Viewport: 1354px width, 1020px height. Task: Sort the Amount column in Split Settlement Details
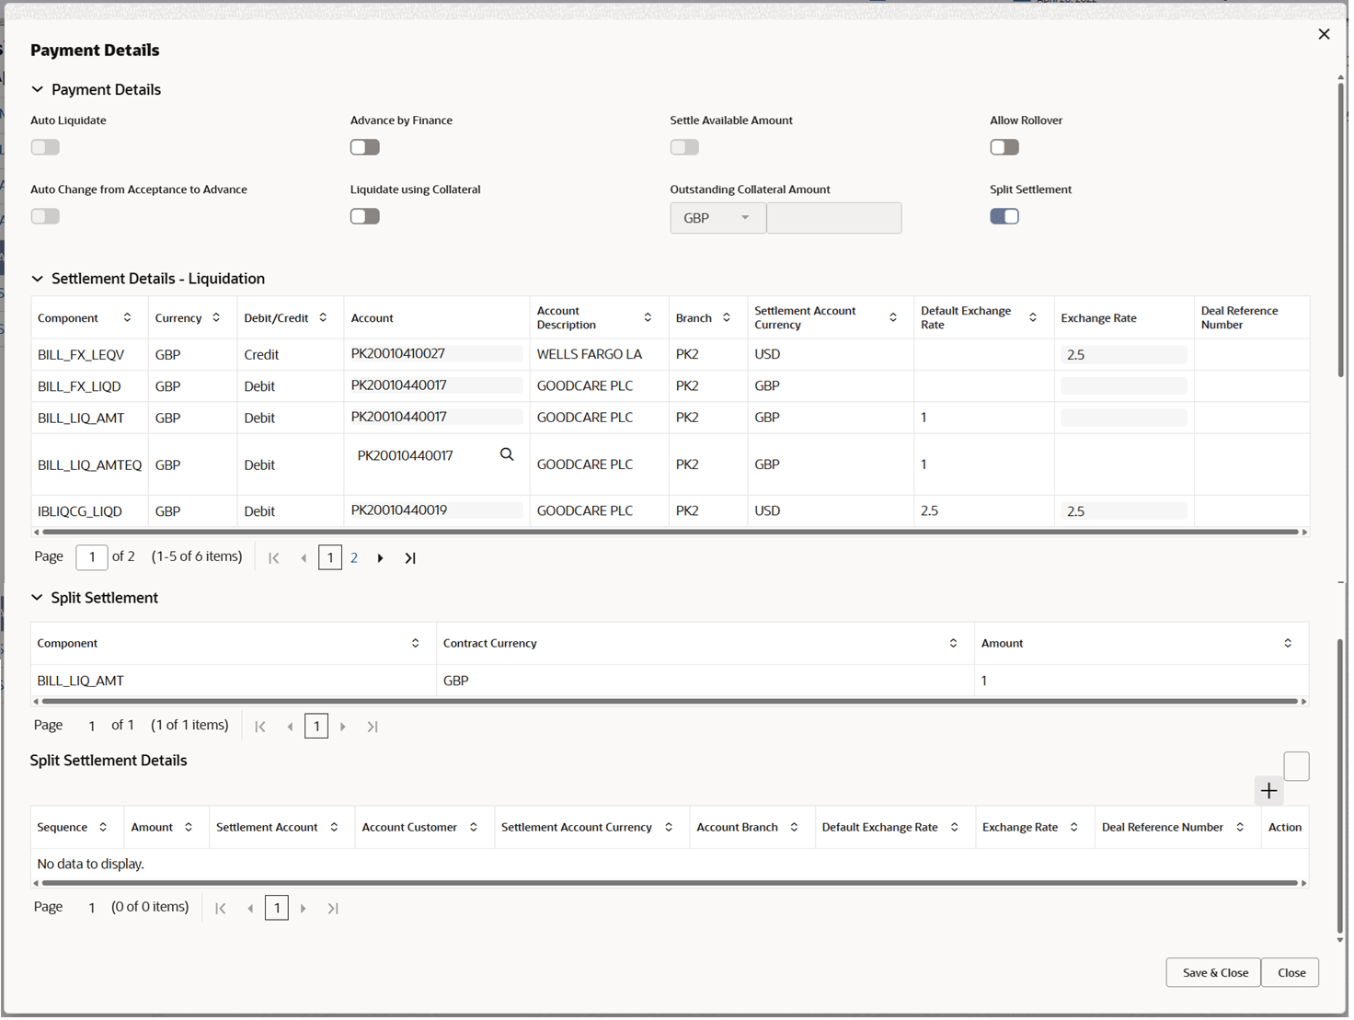189,827
